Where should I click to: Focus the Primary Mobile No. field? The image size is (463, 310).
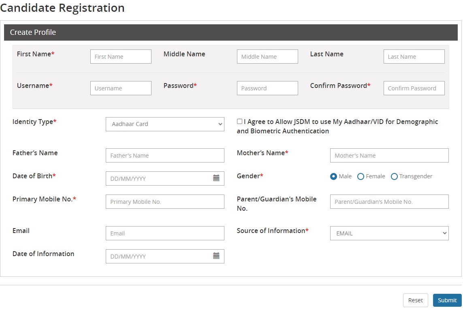click(x=164, y=202)
